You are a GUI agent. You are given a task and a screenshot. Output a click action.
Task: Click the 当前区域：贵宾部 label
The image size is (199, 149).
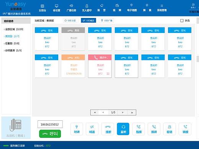[44, 21]
